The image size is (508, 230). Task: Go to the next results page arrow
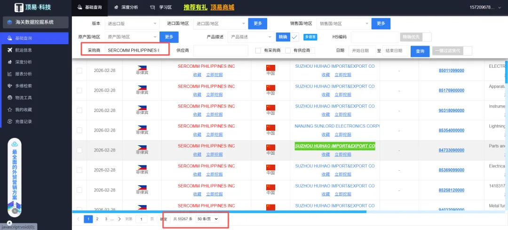[119, 219]
